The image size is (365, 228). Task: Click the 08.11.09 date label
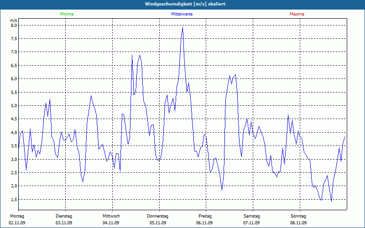tap(298, 223)
